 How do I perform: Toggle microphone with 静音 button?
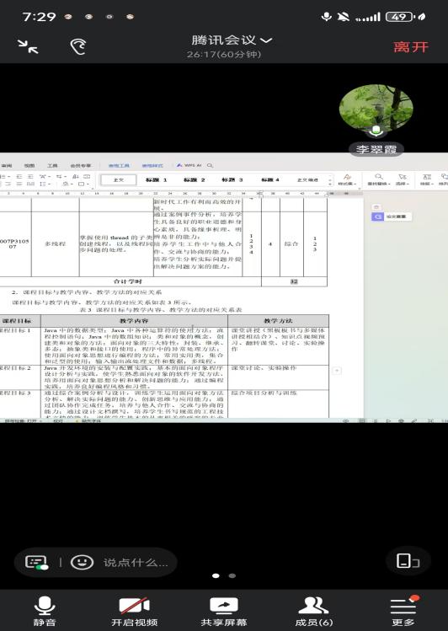pos(45,611)
